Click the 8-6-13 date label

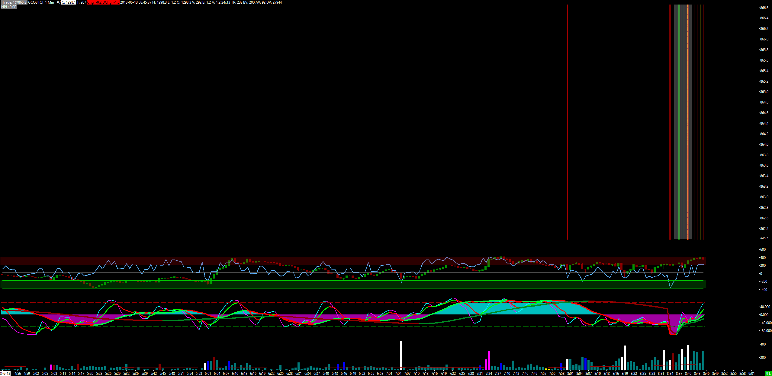click(x=5, y=374)
